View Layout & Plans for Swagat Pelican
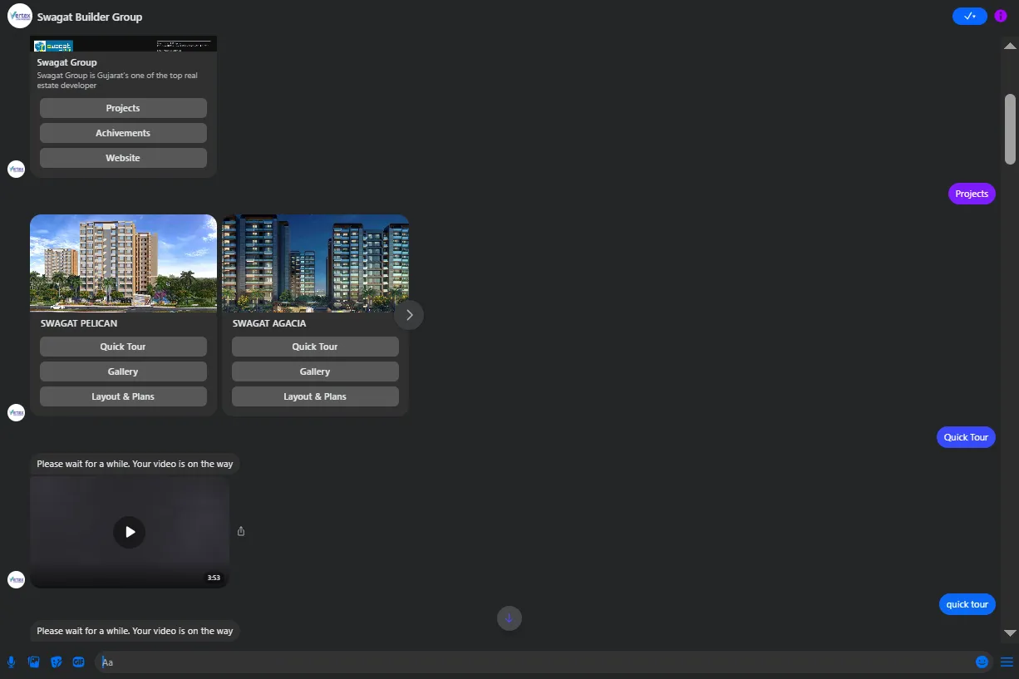 (x=123, y=396)
